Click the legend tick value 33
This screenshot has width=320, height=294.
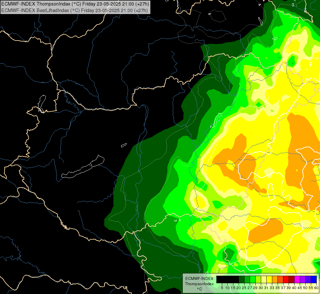(x=272, y=288)
